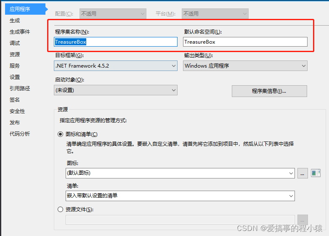329x236 pixels.
Task: Go to the 签名 tab
Action: pos(15,100)
